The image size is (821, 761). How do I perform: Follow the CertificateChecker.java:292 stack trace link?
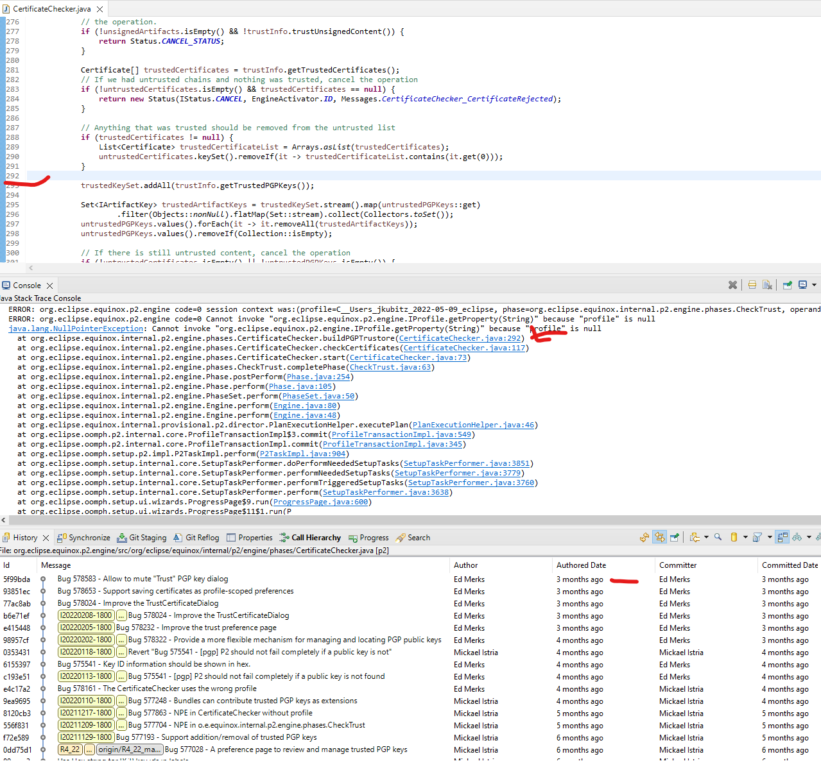(x=459, y=338)
